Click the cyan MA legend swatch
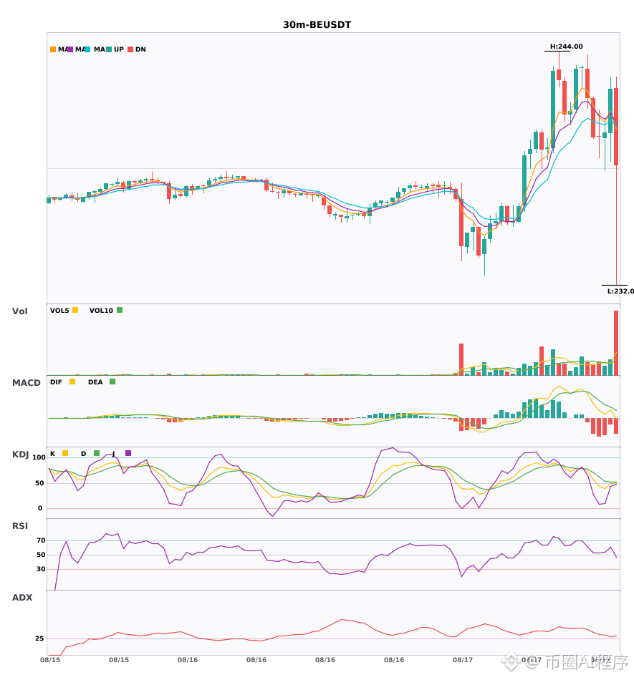 point(87,49)
